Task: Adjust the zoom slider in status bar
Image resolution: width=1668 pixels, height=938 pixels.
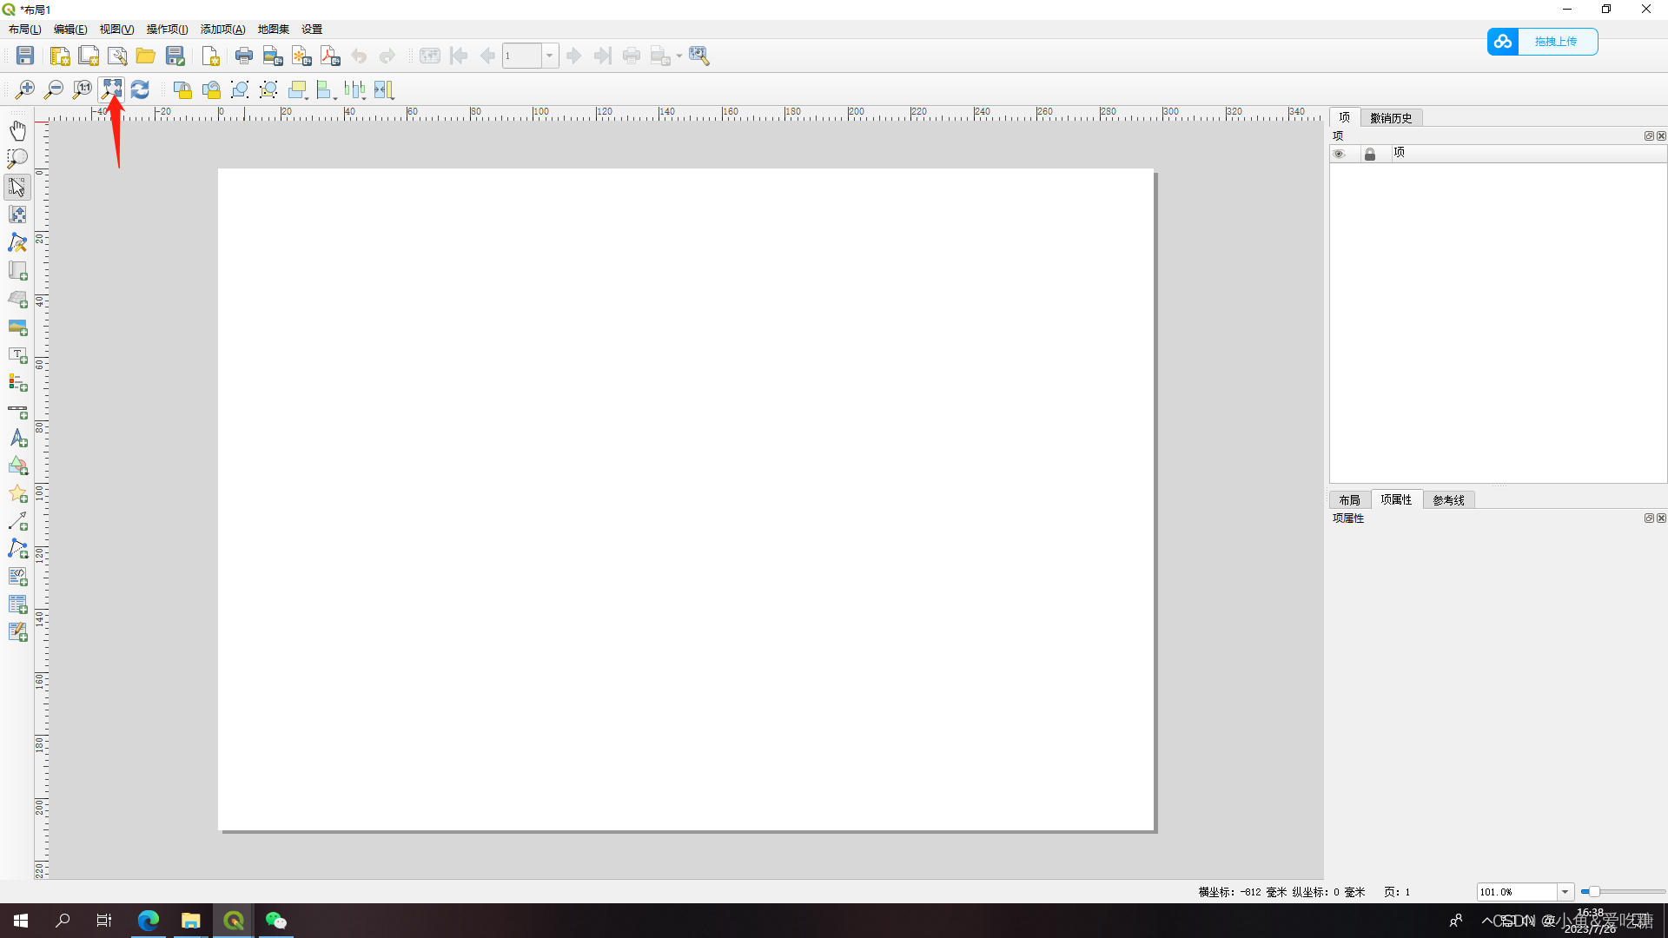Action: coord(1593,892)
